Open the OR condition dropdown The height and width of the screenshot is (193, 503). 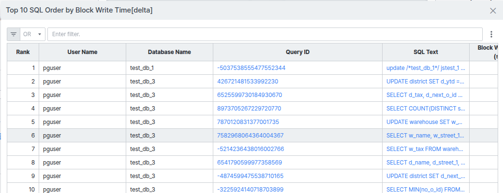(33, 34)
